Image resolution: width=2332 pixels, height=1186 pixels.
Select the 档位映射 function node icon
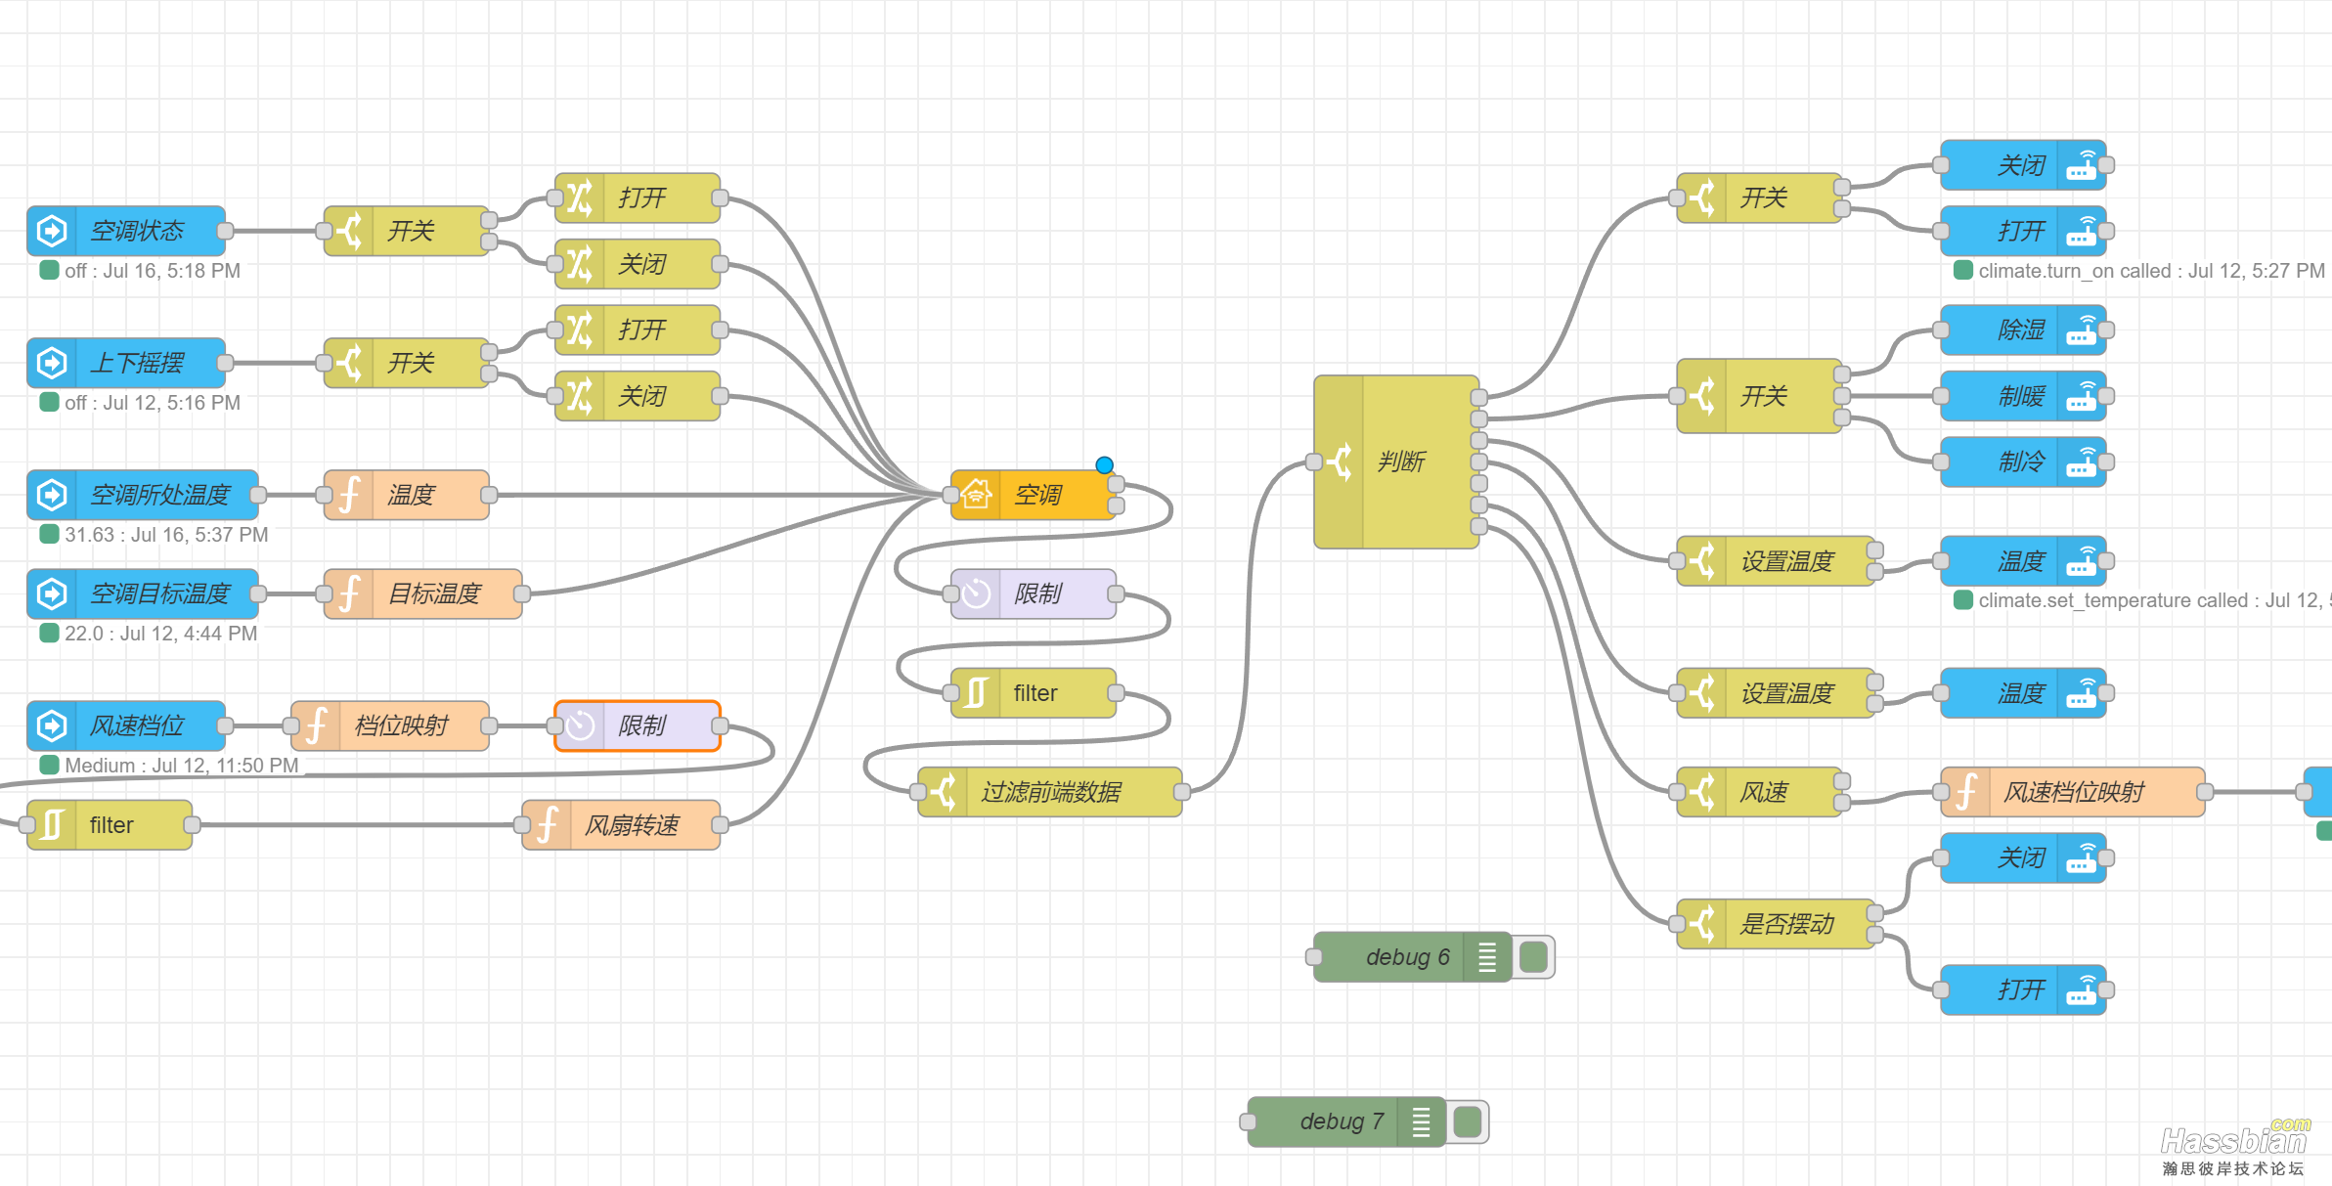tap(316, 725)
